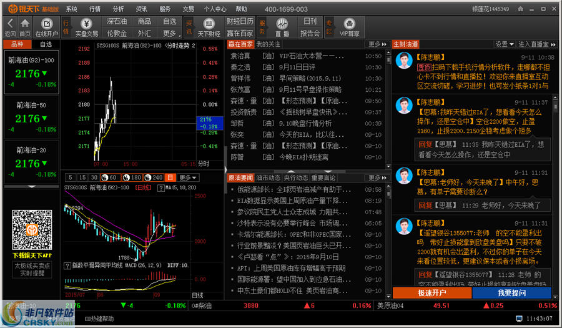Click the MACD indicator question-mark help icon
The image size is (562, 328).
pyautogui.click(x=67, y=266)
